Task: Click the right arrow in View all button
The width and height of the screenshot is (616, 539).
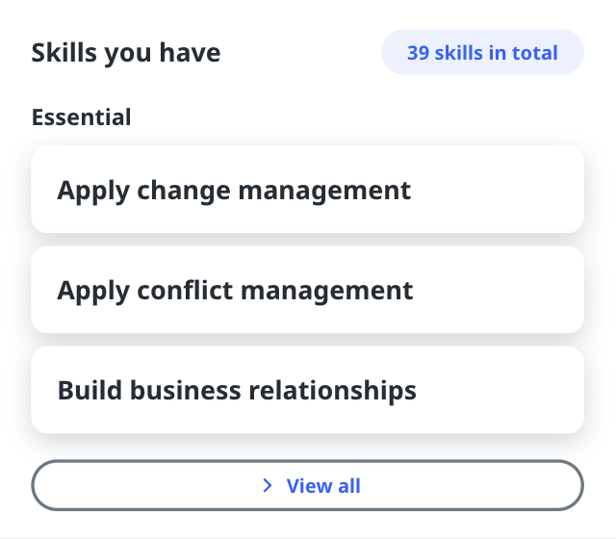Action: pos(268,486)
